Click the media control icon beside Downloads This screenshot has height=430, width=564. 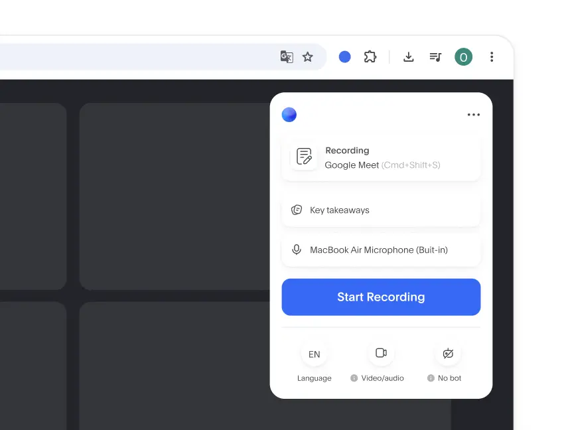435,57
